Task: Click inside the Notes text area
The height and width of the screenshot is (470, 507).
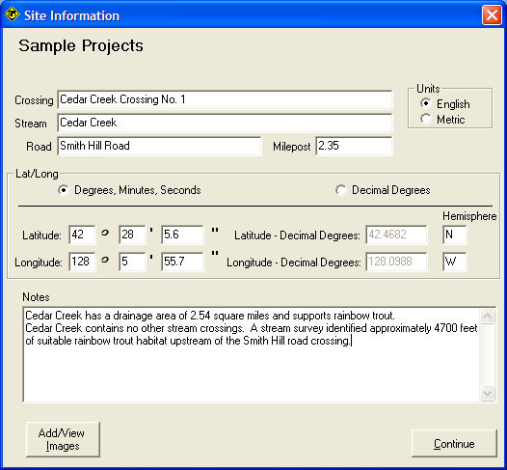Action: tap(252, 354)
